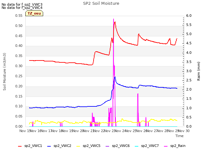Click the 0.05 left axis tick label
The height and width of the screenshot is (152, 203).
tap(19, 116)
